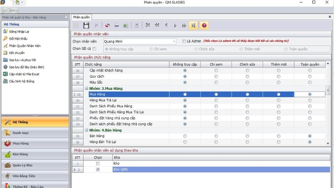This screenshot has width=334, height=188.
Task: Go to next record arrow
Action: (x=175, y=25)
